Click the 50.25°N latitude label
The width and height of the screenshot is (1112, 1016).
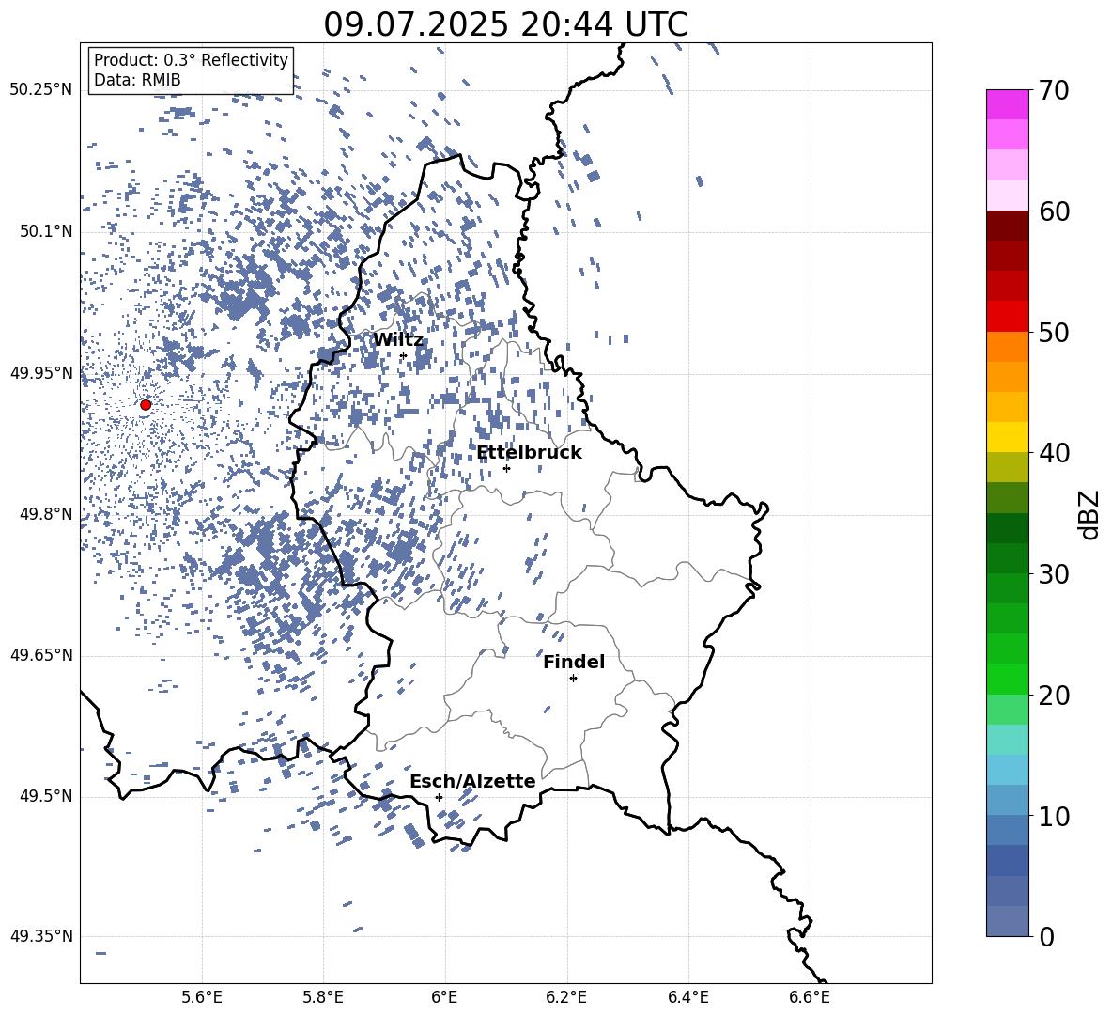(x=41, y=90)
